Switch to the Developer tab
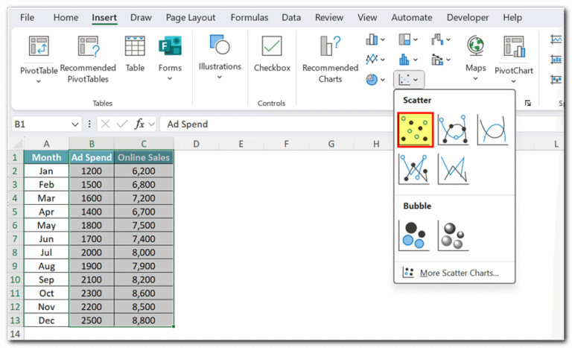The width and height of the screenshot is (572, 348). 468,18
